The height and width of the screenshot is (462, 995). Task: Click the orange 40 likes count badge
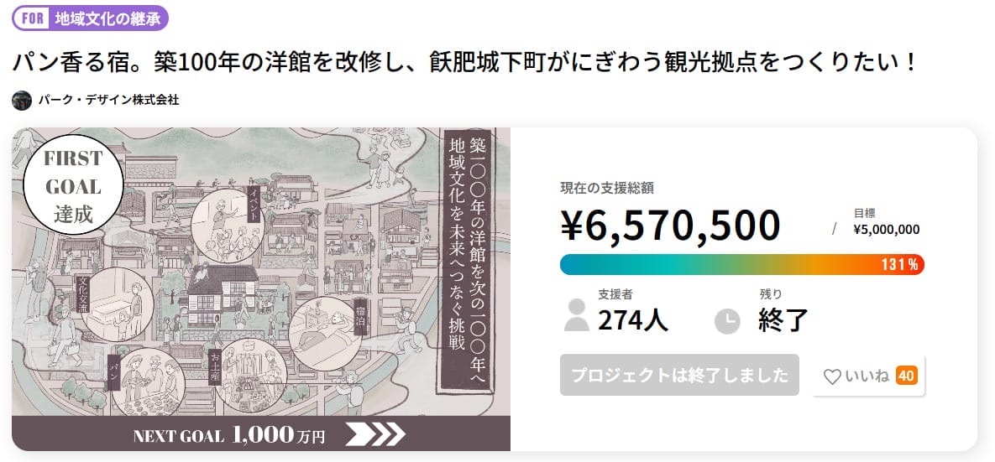[x=906, y=376]
